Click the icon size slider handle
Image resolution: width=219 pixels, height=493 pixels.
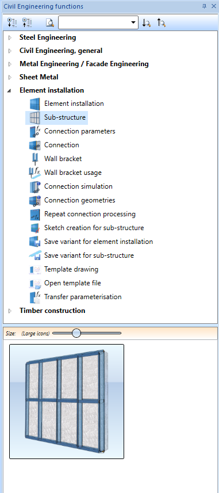76,333
